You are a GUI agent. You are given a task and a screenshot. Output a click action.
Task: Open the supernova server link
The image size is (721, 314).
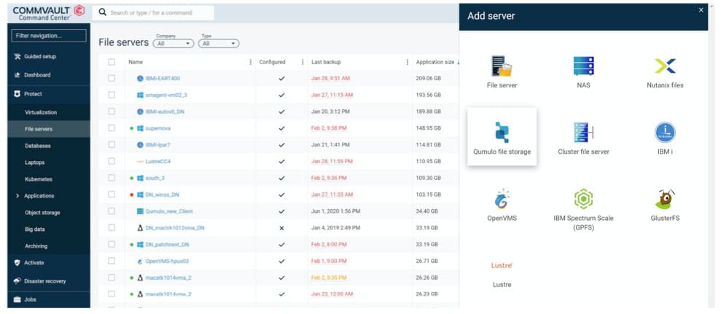click(157, 128)
